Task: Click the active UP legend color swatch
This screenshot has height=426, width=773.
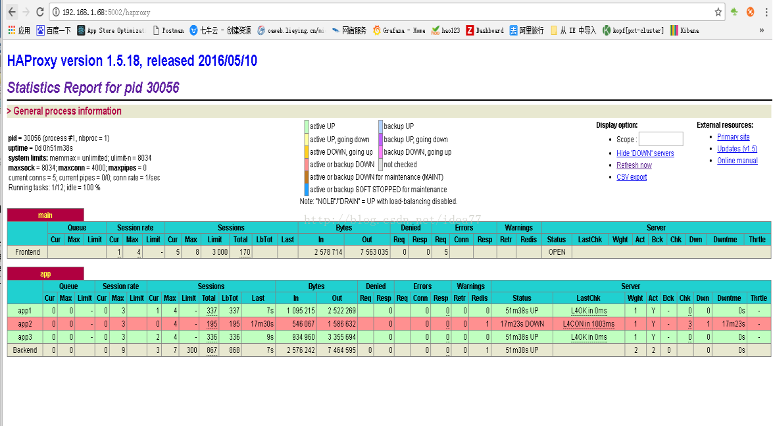Action: [x=307, y=126]
